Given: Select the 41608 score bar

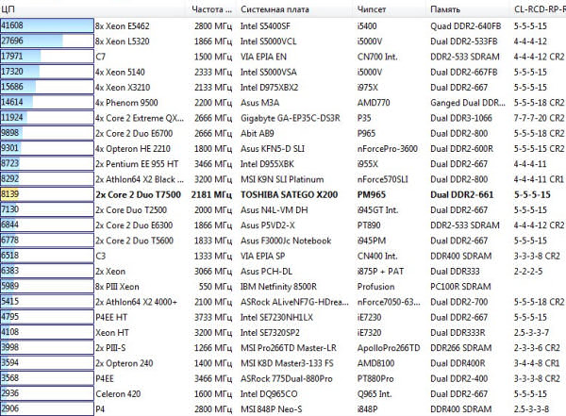Looking at the screenshot, I should tap(47, 25).
